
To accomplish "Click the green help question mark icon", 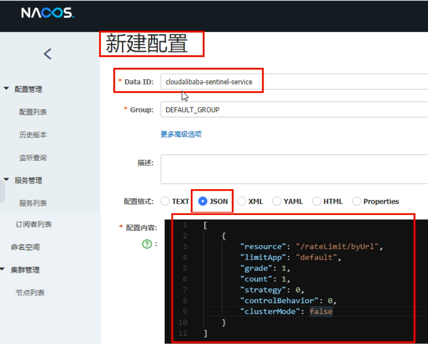I will tap(147, 244).
